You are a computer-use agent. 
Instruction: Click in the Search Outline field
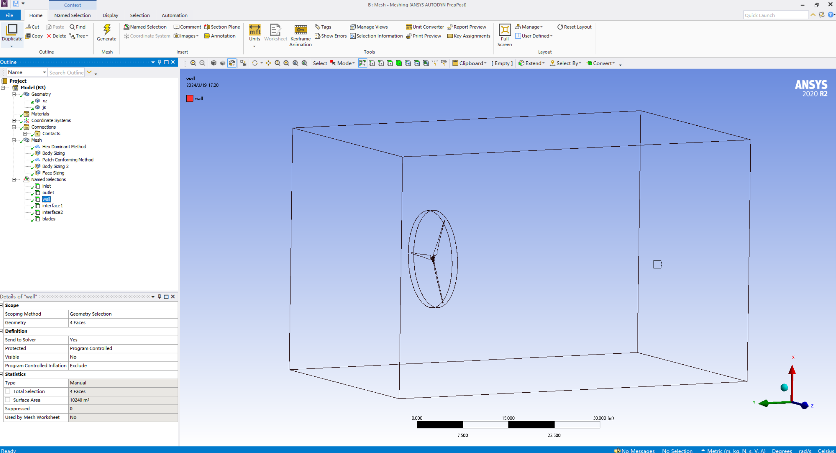pos(66,72)
